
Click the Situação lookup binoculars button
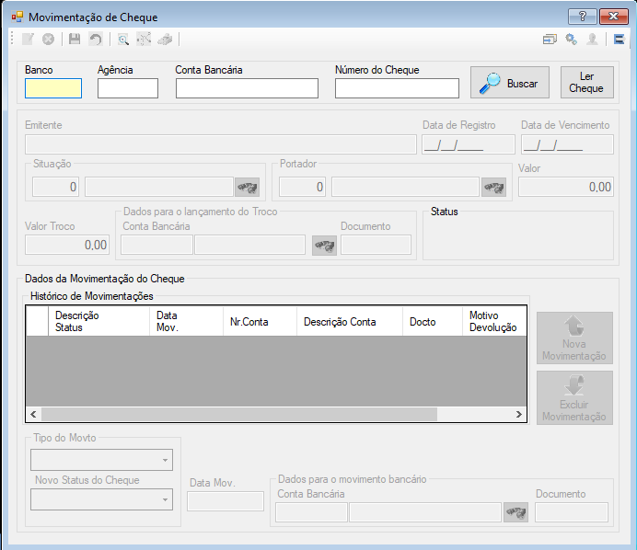247,187
